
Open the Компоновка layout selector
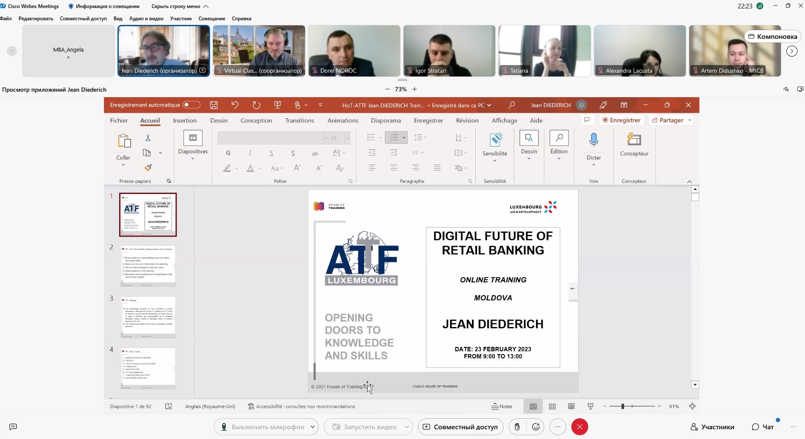pyautogui.click(x=772, y=36)
